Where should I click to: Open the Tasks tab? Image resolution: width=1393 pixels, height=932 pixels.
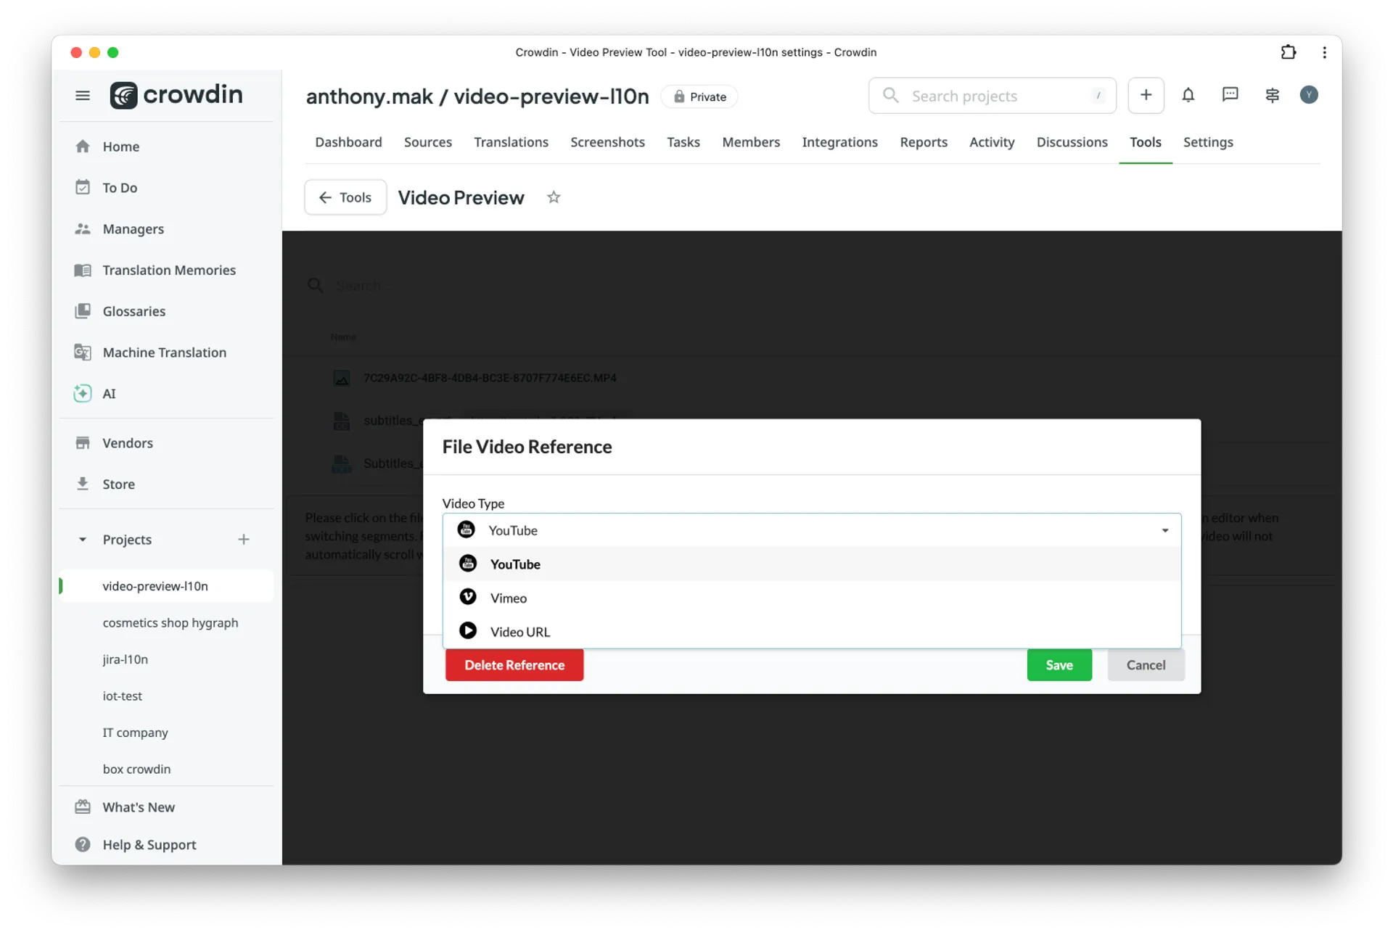(x=683, y=142)
